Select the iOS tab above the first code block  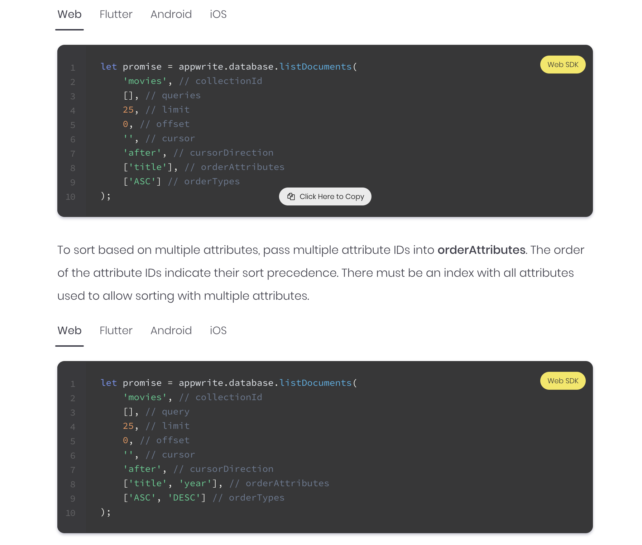[x=218, y=14]
